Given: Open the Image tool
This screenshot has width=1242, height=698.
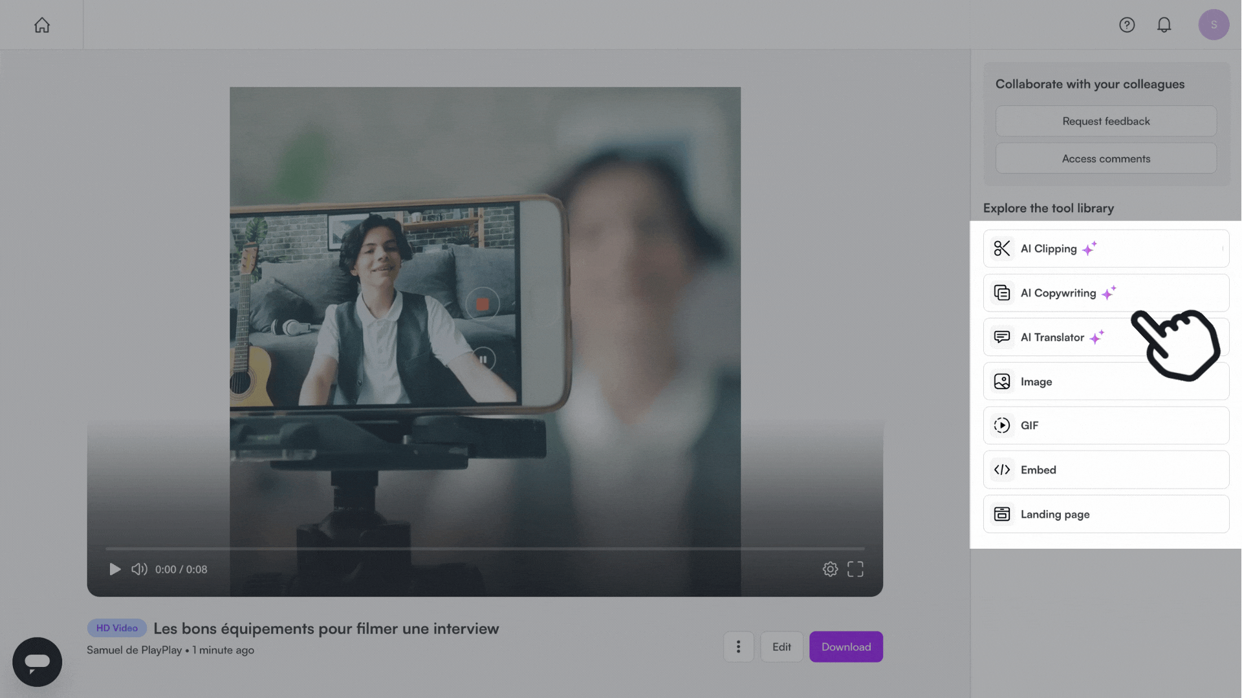Looking at the screenshot, I should (1106, 381).
